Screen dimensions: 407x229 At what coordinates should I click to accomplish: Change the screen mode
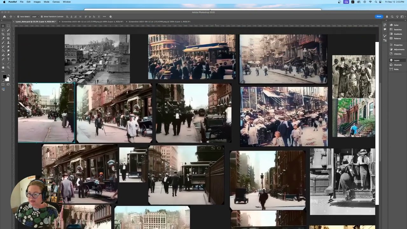click(x=8, y=85)
